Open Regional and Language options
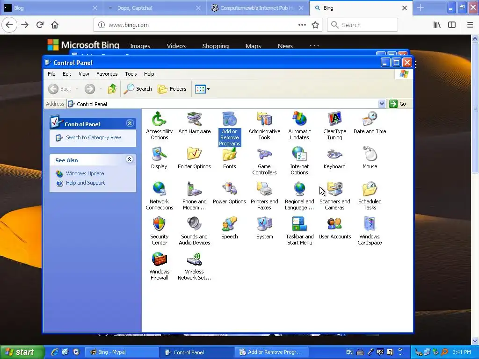This screenshot has height=359, width=479. pyautogui.click(x=299, y=196)
